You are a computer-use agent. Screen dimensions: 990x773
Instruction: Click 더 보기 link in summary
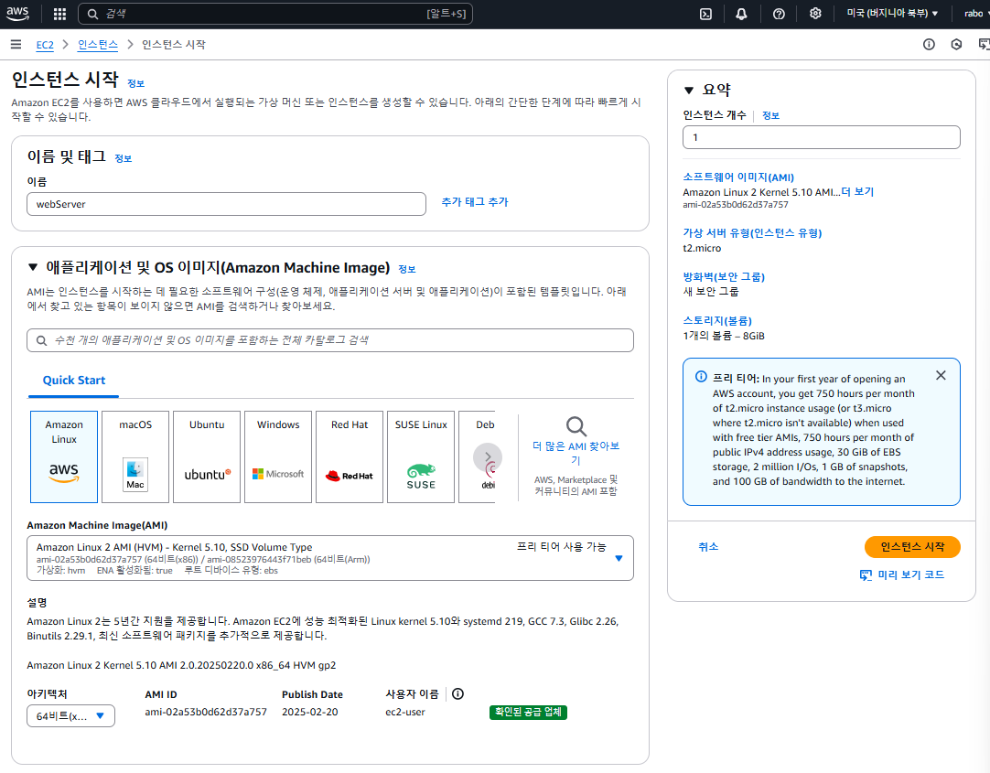tap(857, 192)
